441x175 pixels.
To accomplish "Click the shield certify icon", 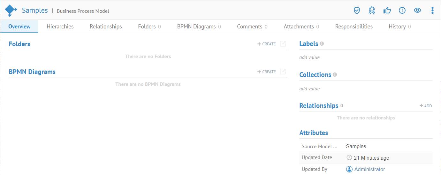I will coord(357,11).
